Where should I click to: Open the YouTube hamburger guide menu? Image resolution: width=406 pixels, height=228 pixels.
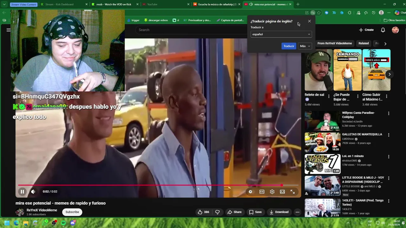pyautogui.click(x=9, y=30)
